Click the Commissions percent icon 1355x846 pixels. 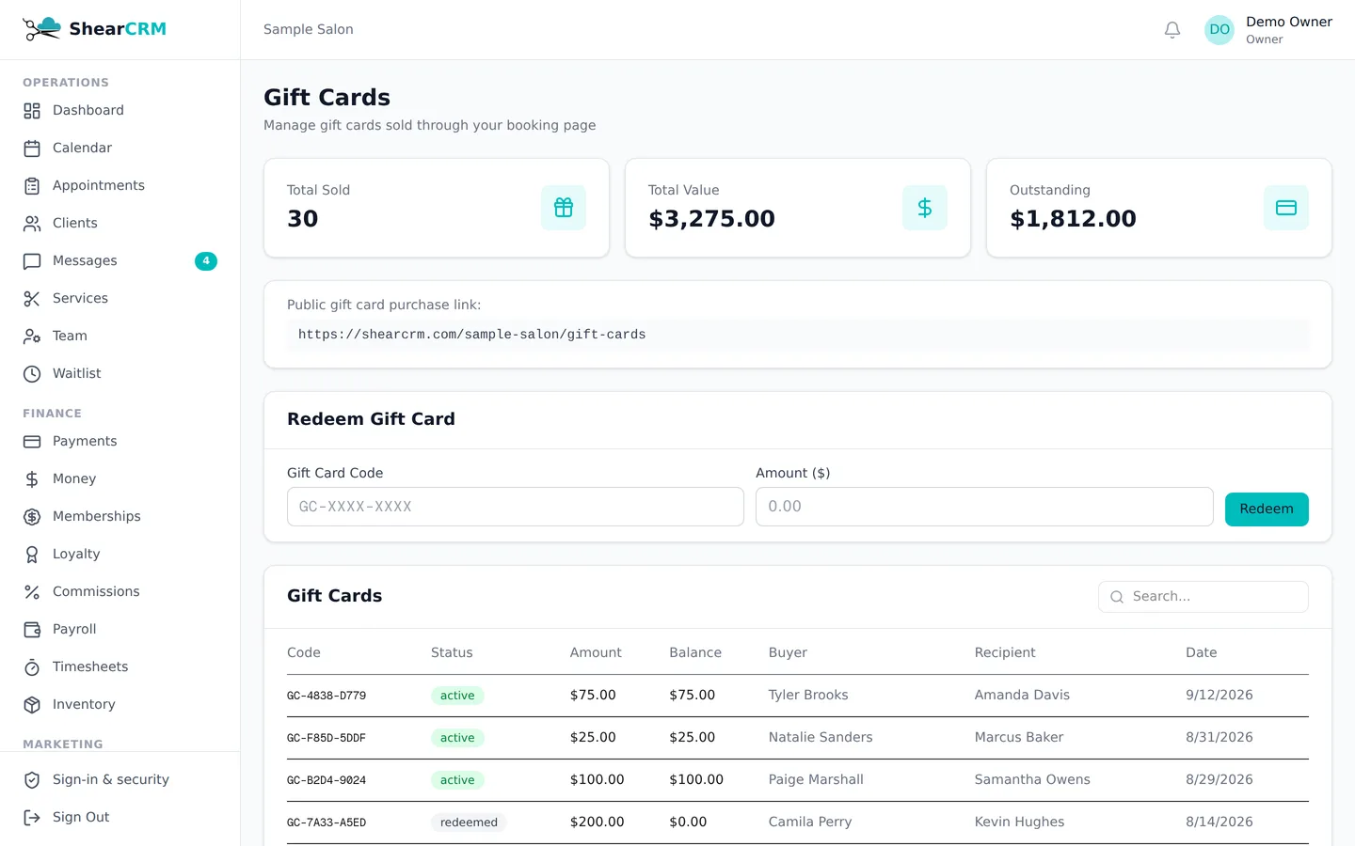pyautogui.click(x=32, y=592)
